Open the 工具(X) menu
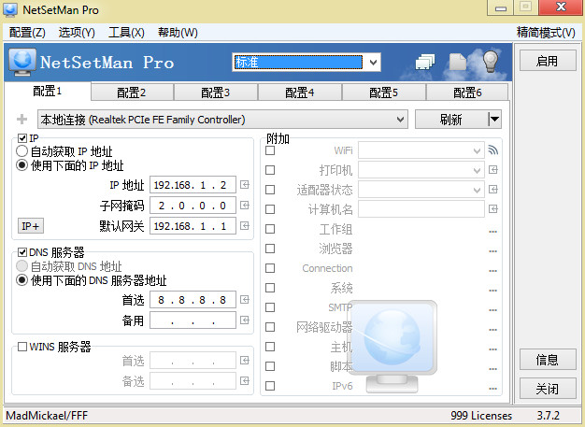585x427 pixels. click(x=126, y=33)
